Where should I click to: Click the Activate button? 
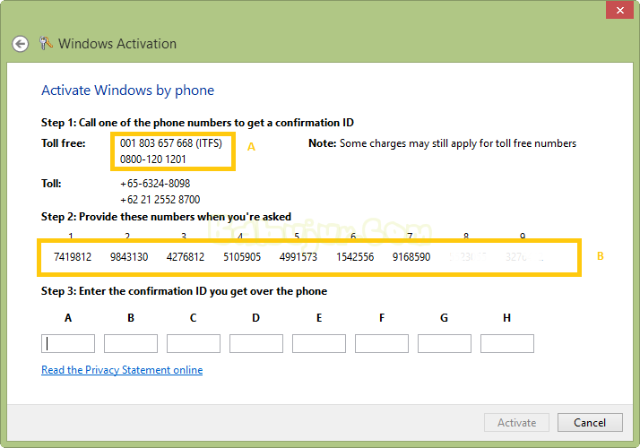[x=516, y=423]
